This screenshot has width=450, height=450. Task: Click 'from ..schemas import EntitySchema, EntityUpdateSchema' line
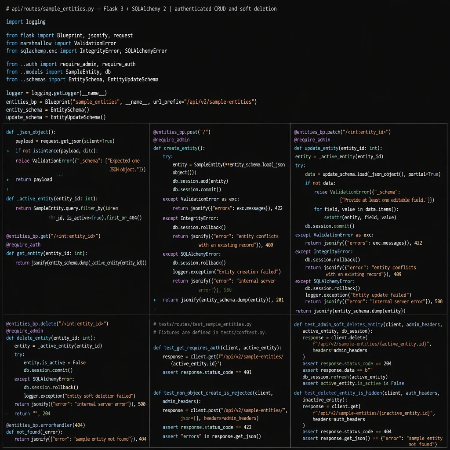pos(82,80)
